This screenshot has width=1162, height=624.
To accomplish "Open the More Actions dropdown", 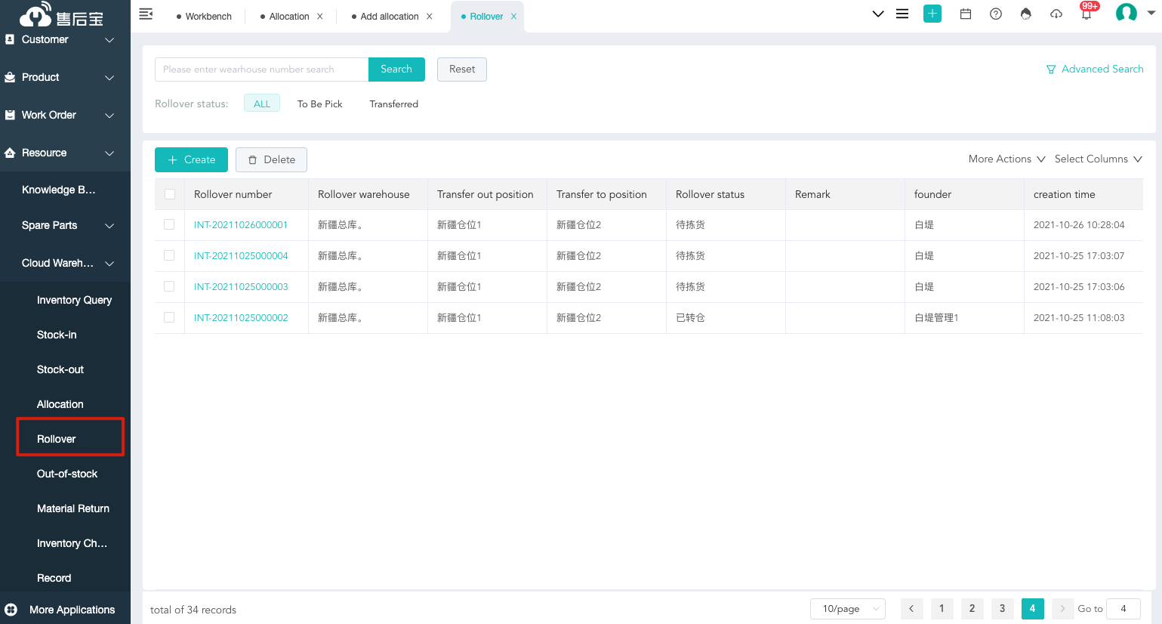I will click(x=1007, y=159).
